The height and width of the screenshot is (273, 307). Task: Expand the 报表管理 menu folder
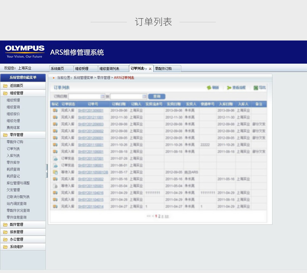tap(5, 232)
